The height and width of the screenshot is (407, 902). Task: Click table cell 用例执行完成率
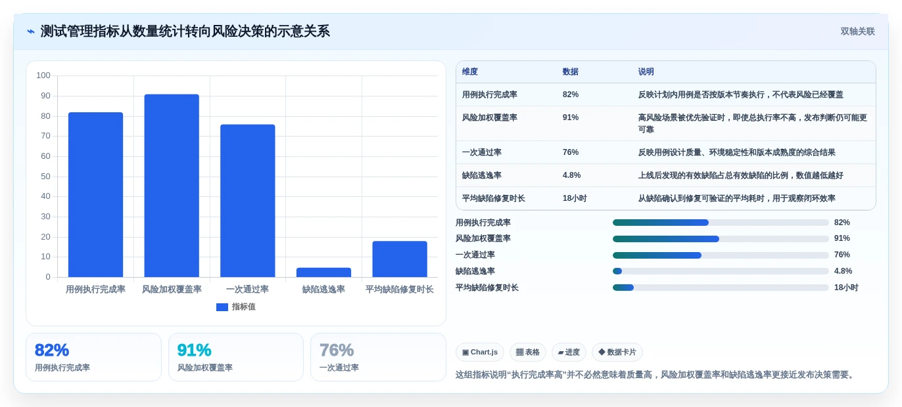pos(490,95)
